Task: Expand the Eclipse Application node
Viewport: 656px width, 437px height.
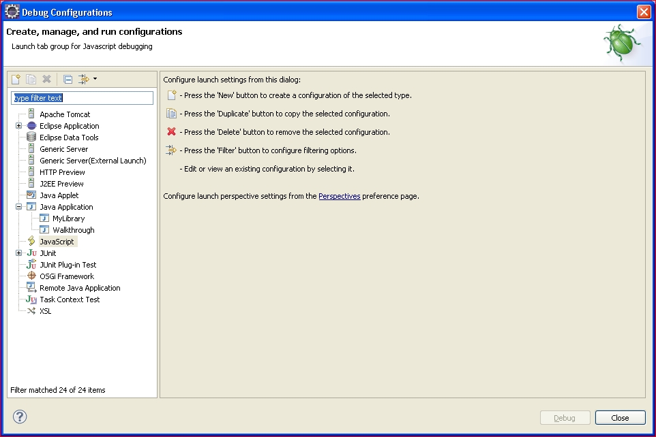Action: [18, 126]
